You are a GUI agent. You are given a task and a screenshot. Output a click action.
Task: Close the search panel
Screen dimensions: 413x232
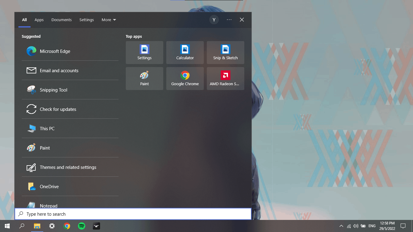tap(242, 20)
